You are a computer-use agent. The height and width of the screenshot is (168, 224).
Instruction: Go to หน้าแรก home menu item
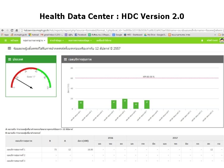click(x=14, y=40)
